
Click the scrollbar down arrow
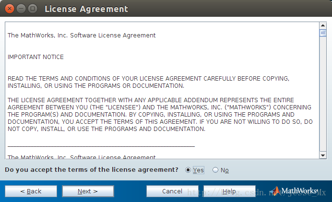323,155
